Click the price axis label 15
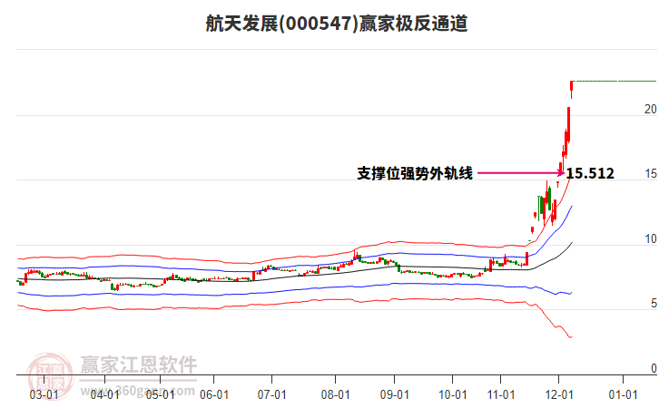This screenshot has height=408, width=659. [651, 174]
